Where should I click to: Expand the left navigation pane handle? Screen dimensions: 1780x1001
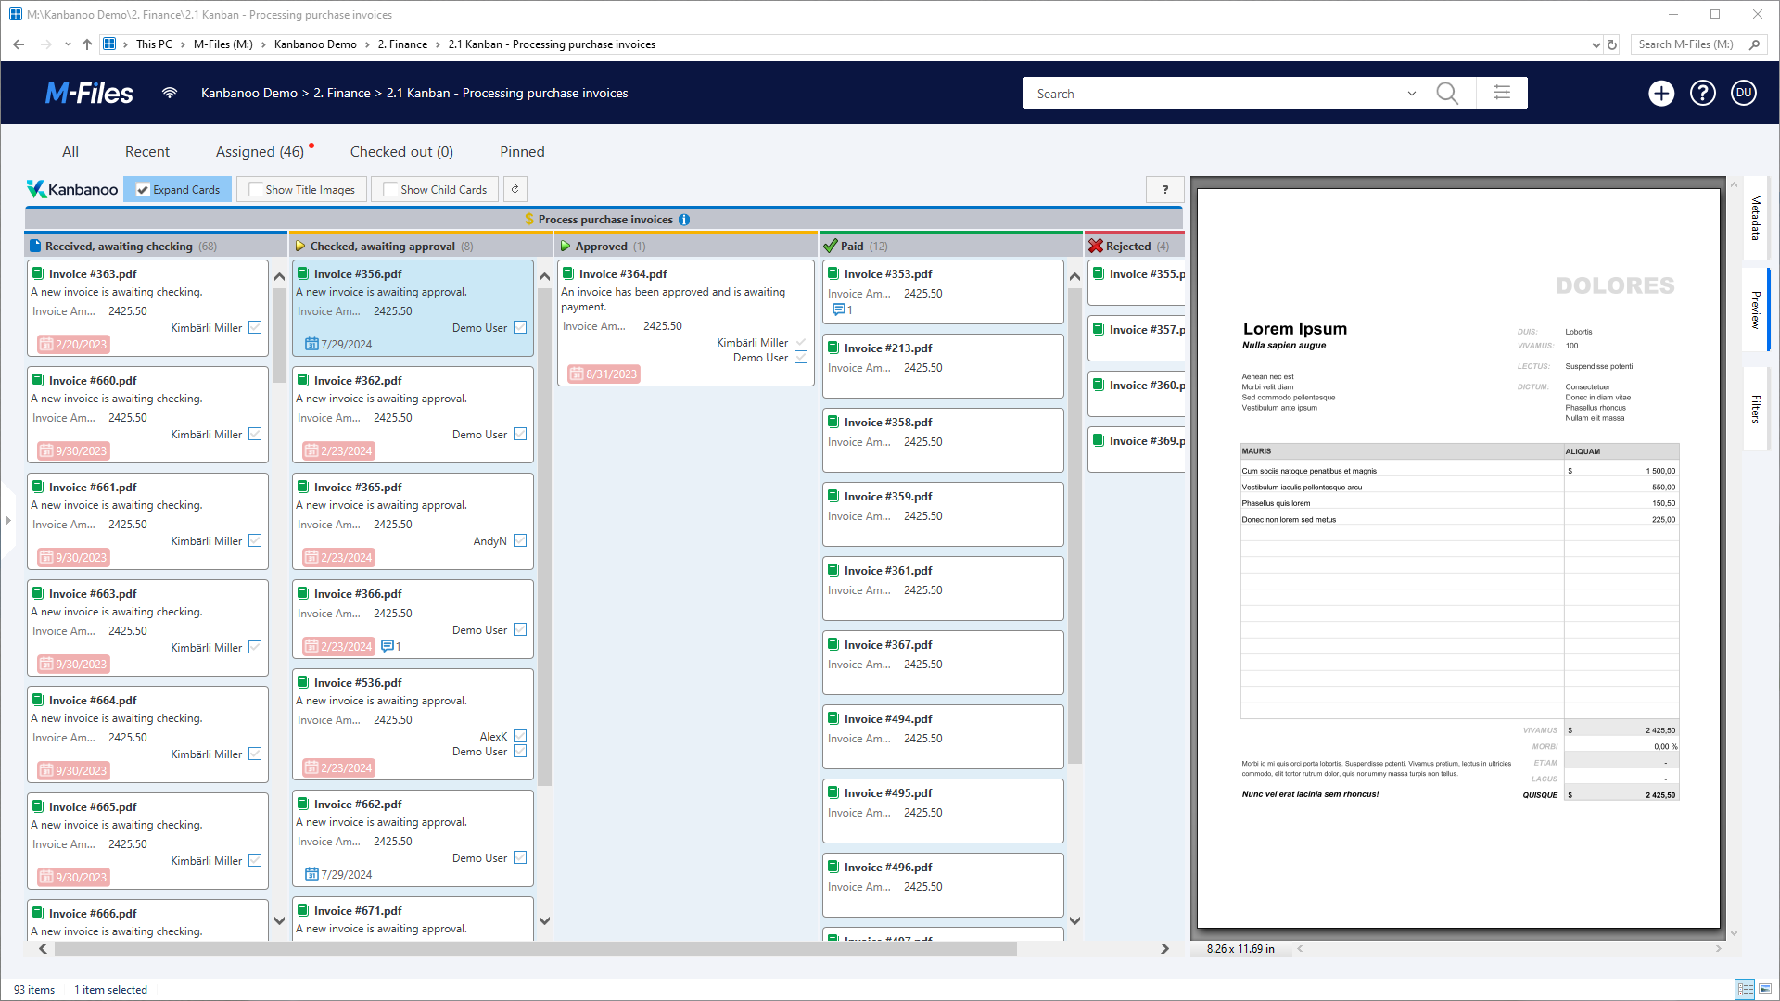(x=8, y=520)
